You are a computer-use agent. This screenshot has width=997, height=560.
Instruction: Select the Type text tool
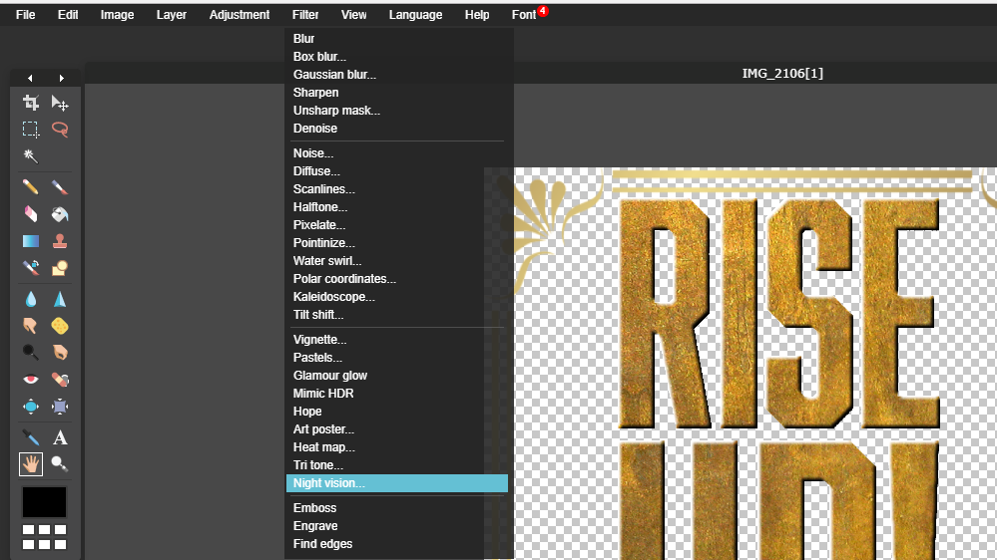(x=60, y=437)
